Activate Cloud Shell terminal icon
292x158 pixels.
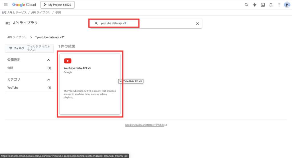[263, 5]
